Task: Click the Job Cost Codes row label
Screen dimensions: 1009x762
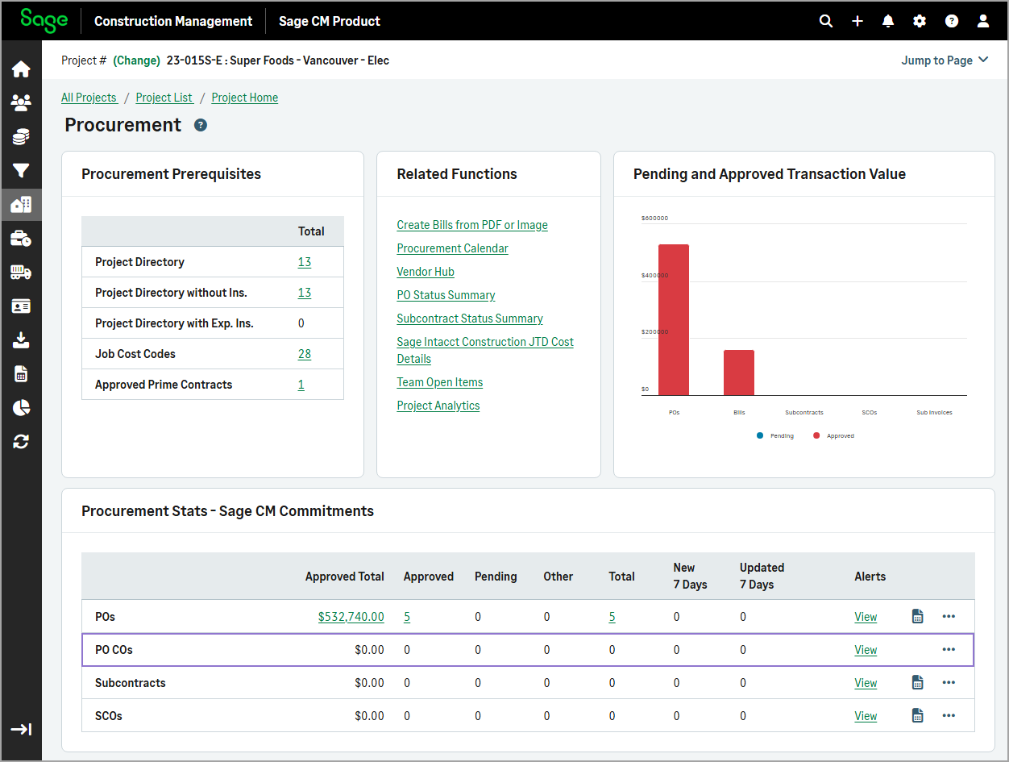Action: tap(135, 354)
